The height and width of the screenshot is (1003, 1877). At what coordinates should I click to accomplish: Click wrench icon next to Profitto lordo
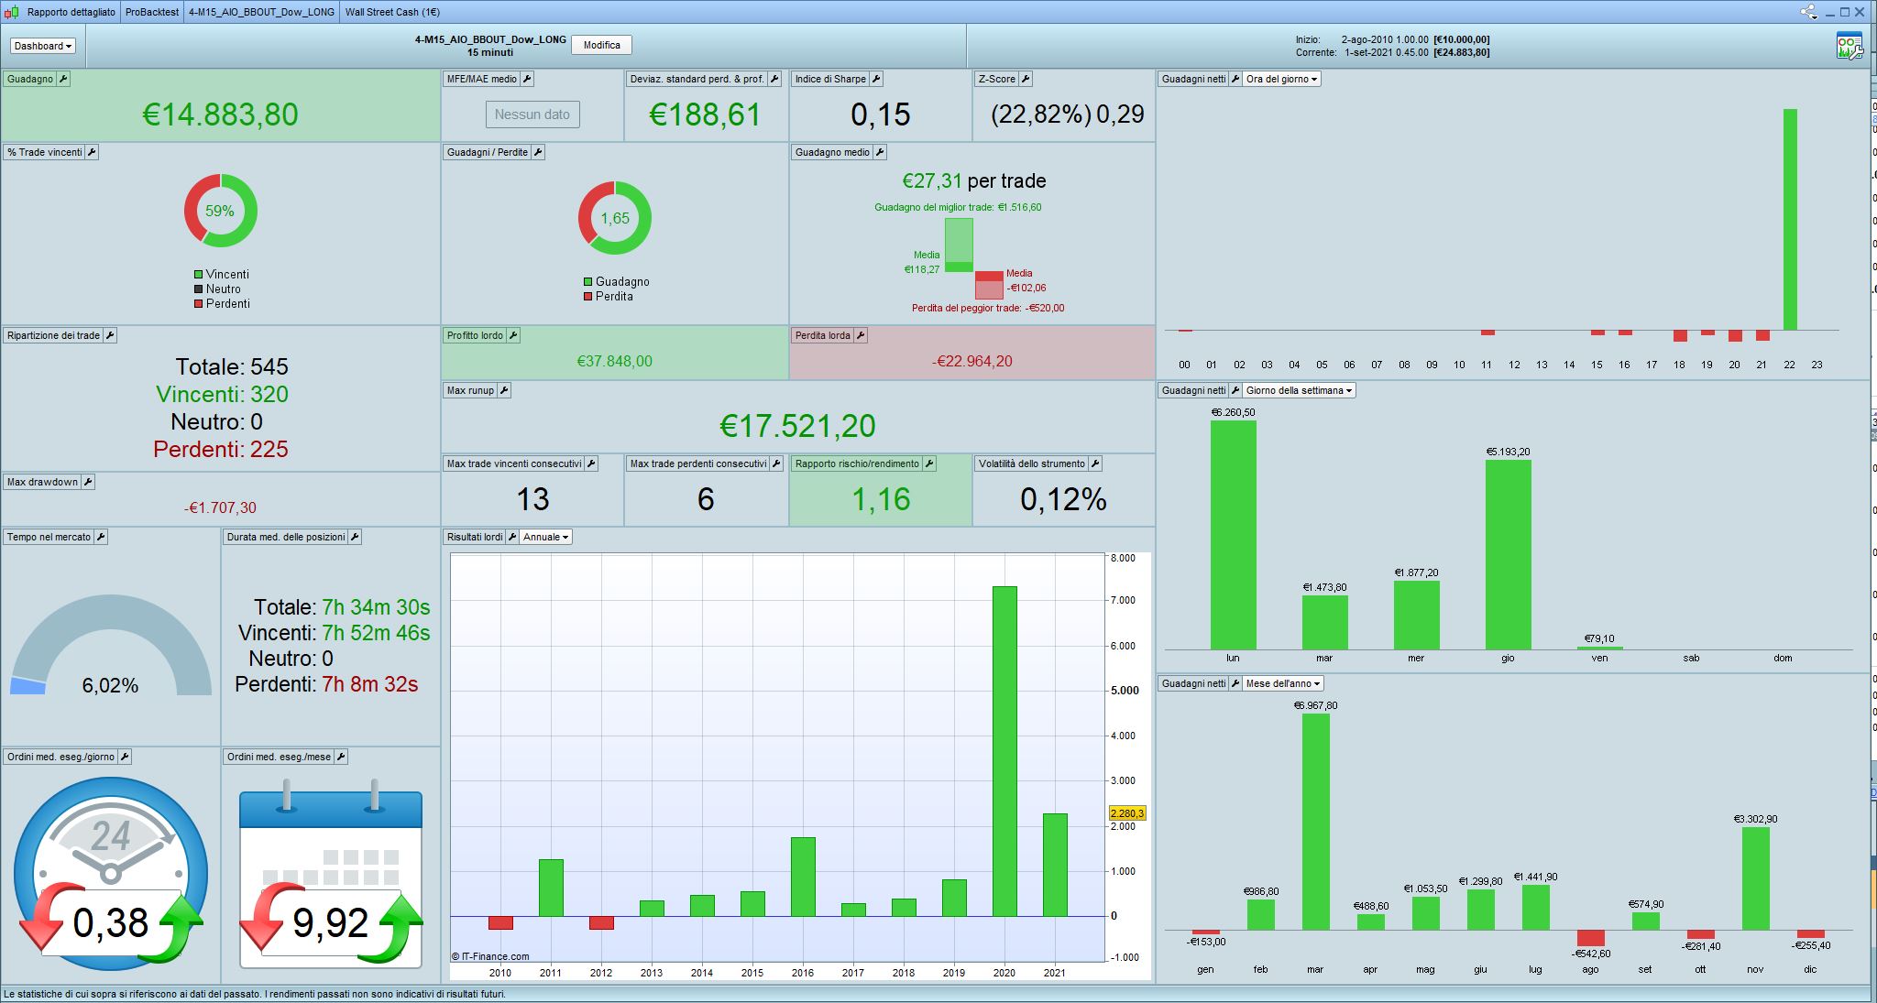click(513, 335)
